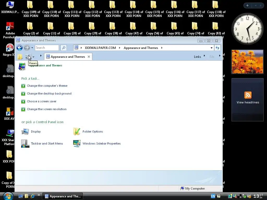The width and height of the screenshot is (267, 200).
Task: Focus the Search input field
Action: [x=47, y=48]
